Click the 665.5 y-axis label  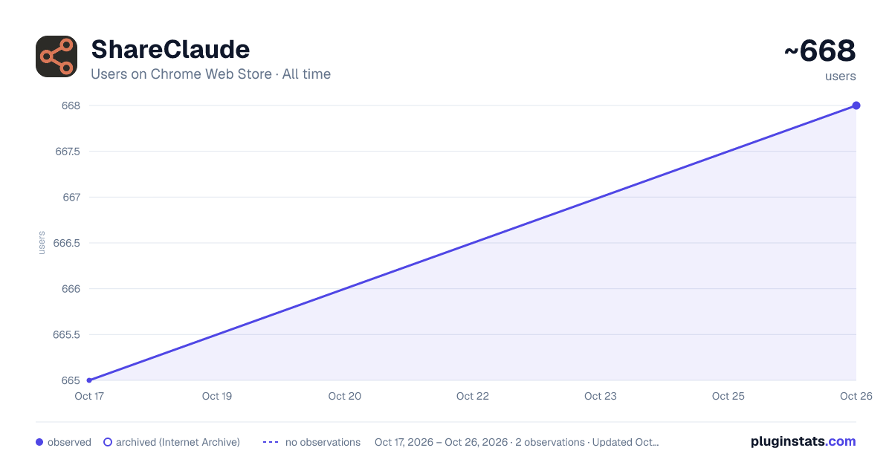pyautogui.click(x=68, y=334)
